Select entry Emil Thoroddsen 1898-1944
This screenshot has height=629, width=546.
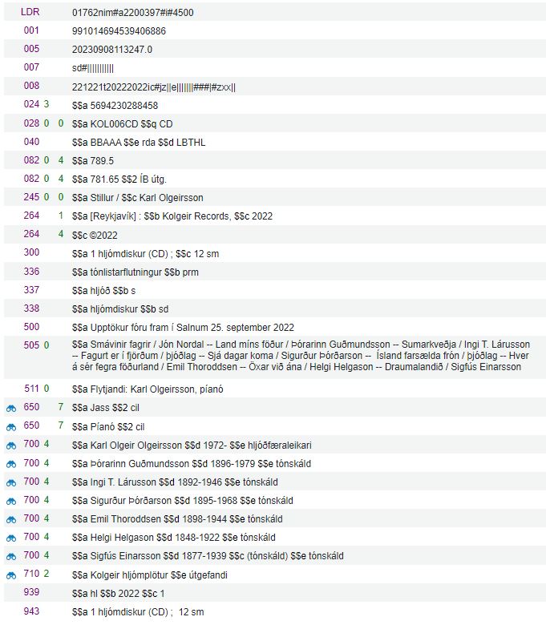click(177, 519)
